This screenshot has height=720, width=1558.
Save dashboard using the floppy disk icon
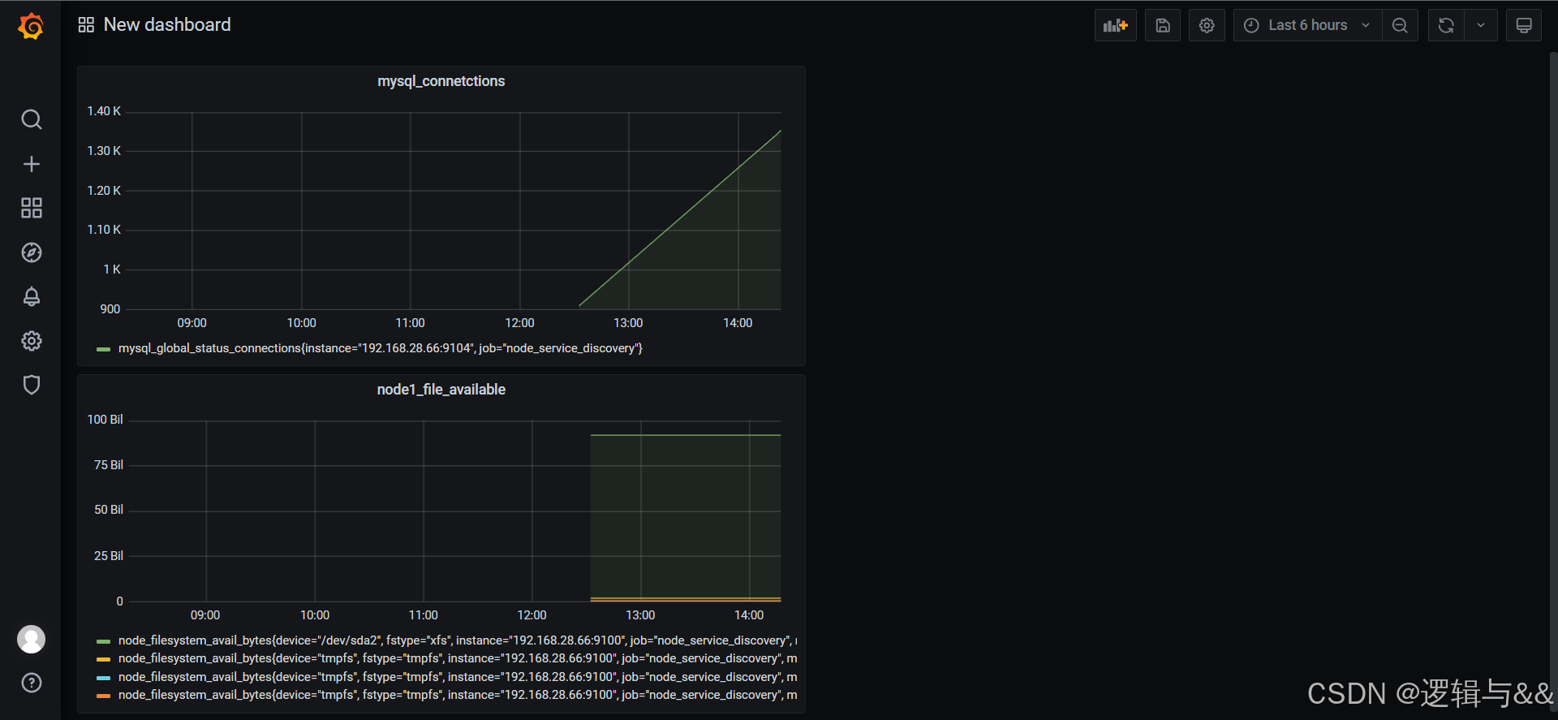[x=1163, y=25]
